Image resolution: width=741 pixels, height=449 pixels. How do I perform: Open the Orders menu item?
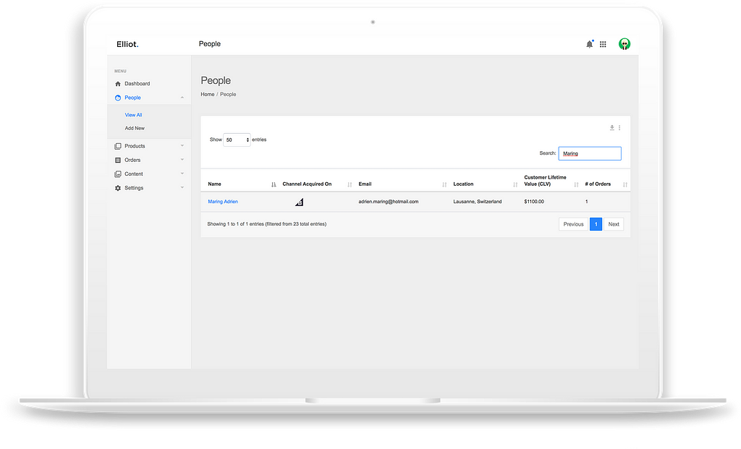(132, 160)
